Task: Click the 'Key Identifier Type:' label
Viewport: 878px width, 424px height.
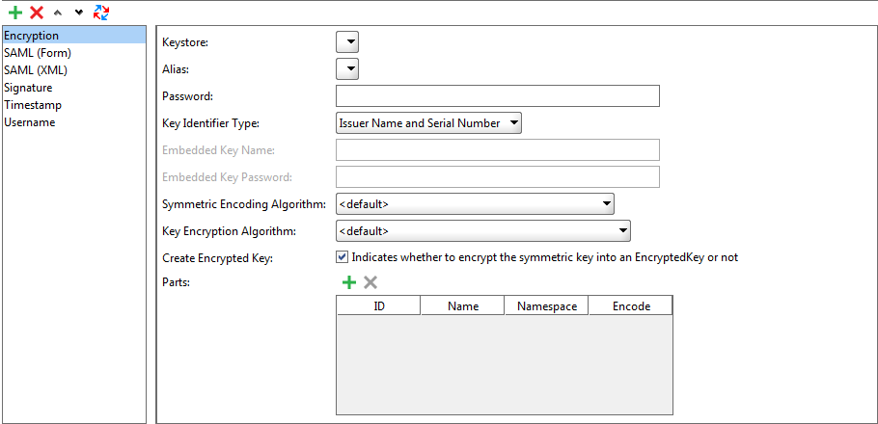Action: pos(210,123)
